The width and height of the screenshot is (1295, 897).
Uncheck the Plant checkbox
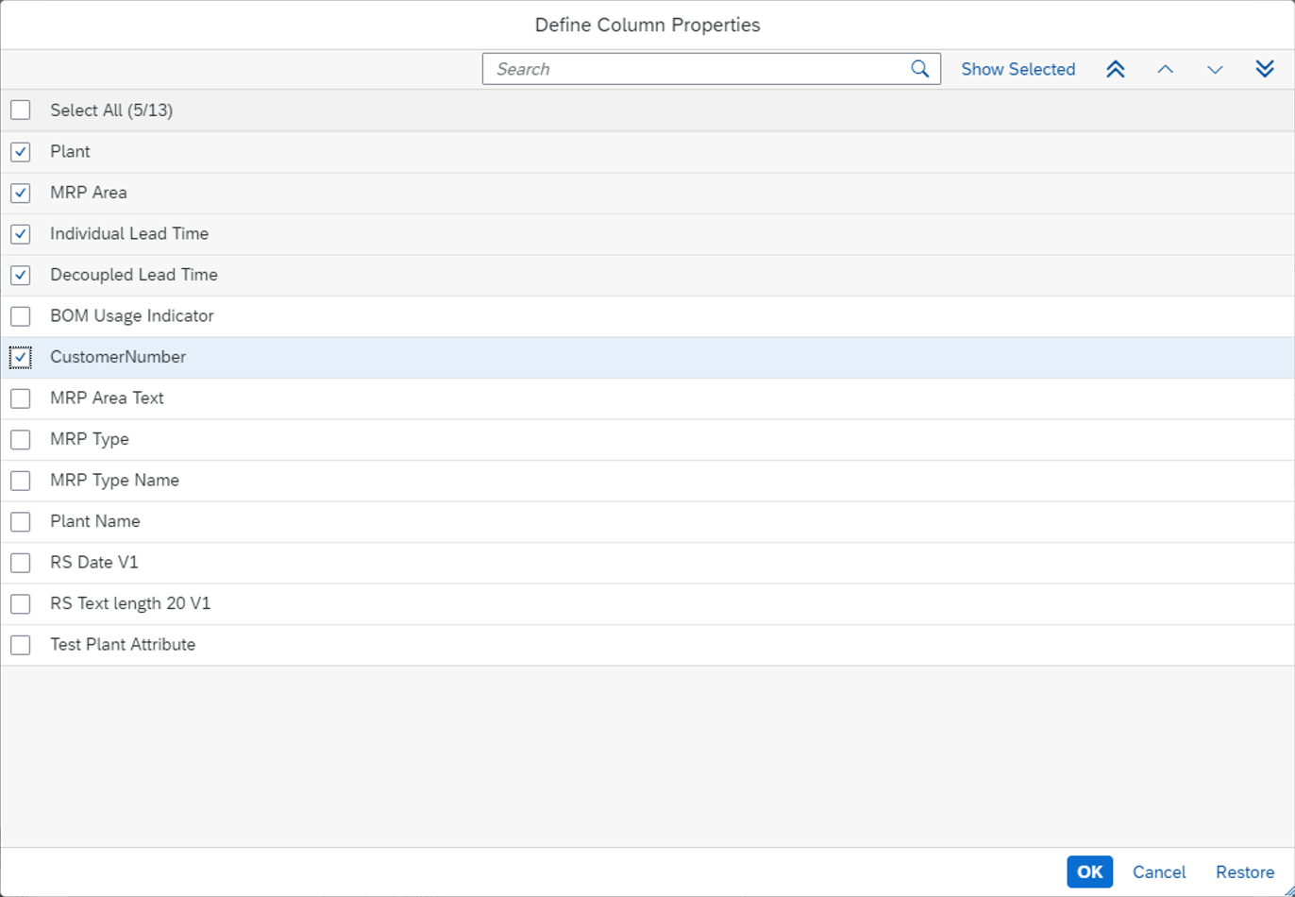(20, 151)
